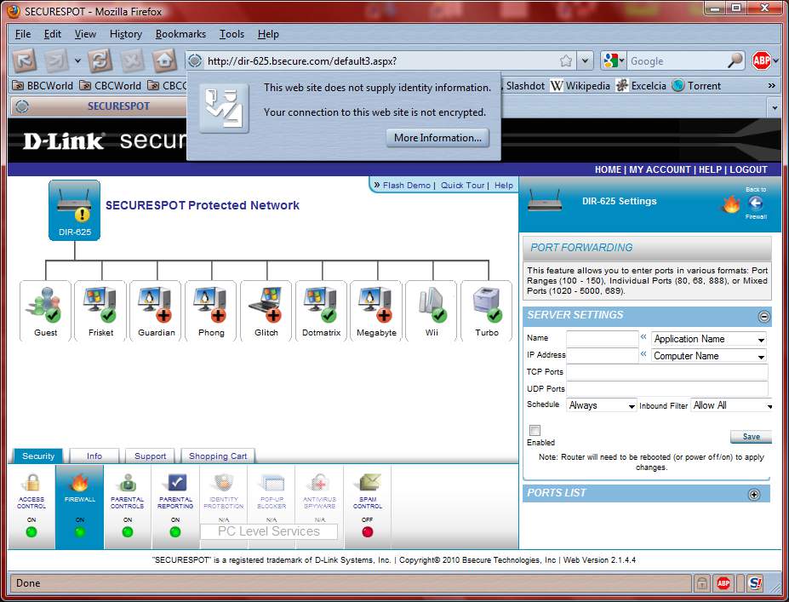789x602 pixels.
Task: Select the DIR-625 router icon
Action: [x=74, y=210]
